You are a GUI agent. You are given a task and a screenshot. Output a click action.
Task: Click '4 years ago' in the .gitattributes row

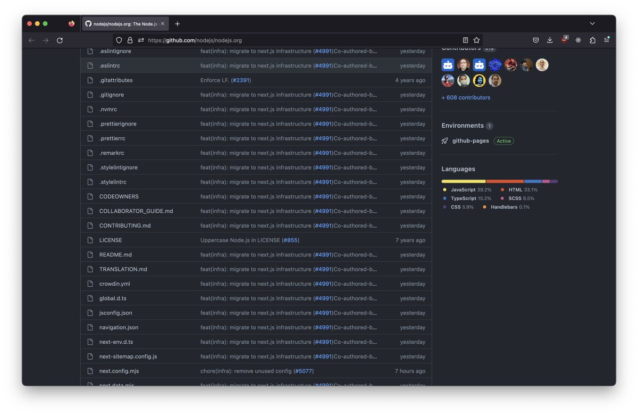[410, 80]
